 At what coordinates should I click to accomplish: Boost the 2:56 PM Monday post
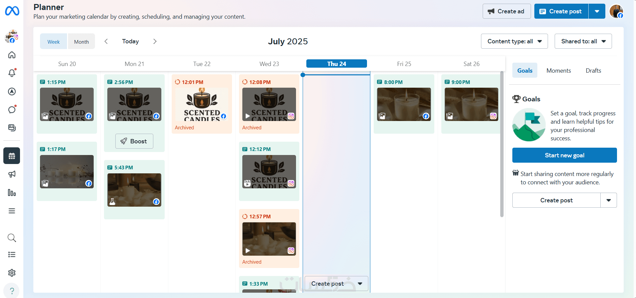click(x=134, y=141)
